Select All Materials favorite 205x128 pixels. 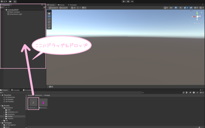click(9, 97)
